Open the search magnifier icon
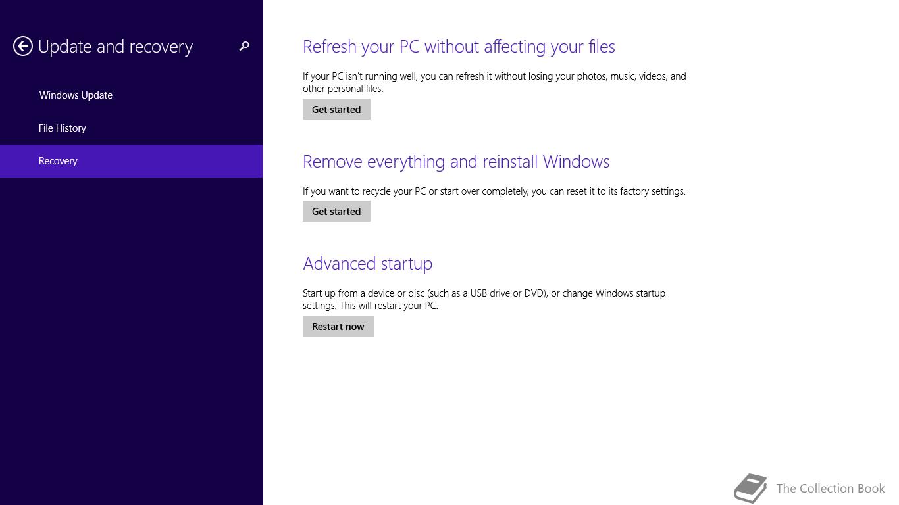Viewport: 899px width, 505px height. coord(244,46)
